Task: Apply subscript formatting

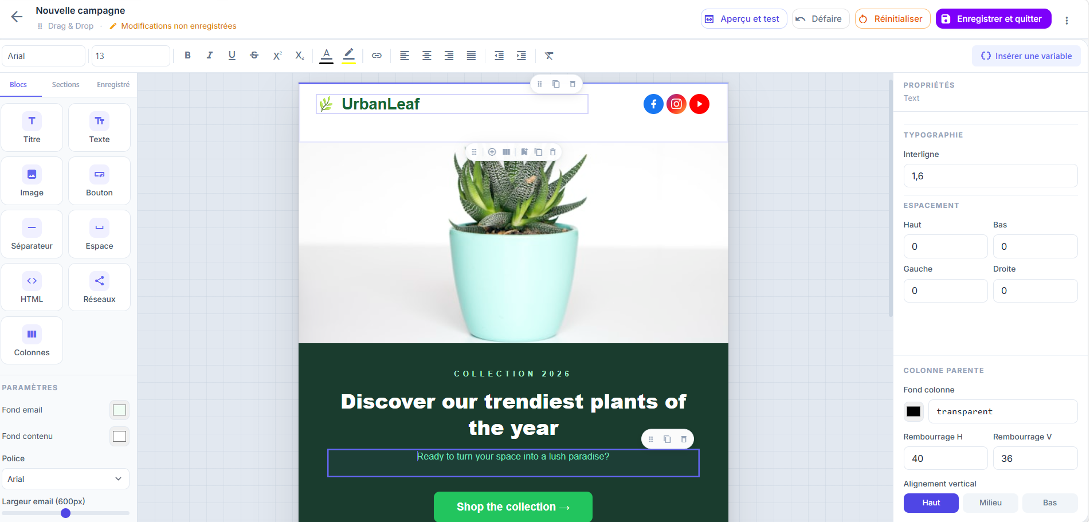Action: point(299,56)
